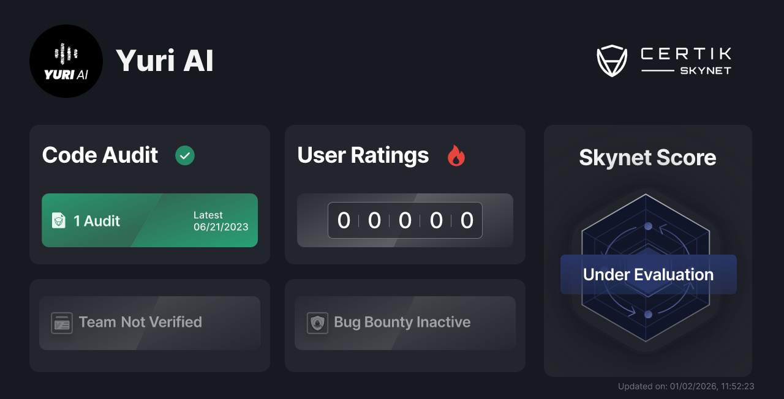
Task: Click the Skynet Score heading
Action: (647, 158)
